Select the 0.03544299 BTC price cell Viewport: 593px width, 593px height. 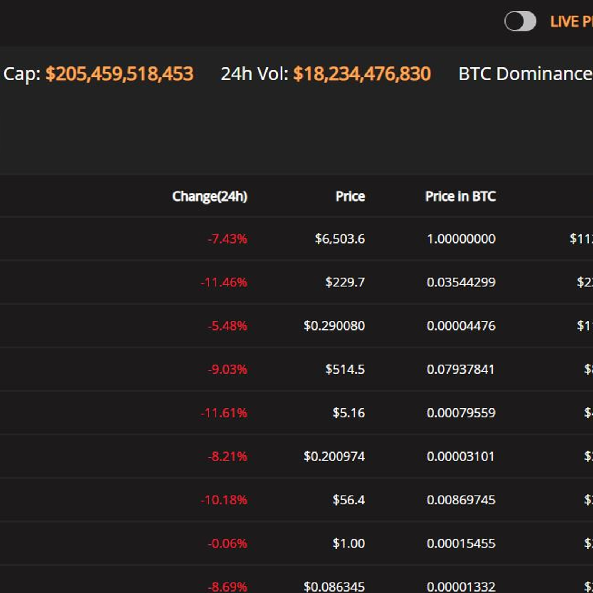point(461,282)
